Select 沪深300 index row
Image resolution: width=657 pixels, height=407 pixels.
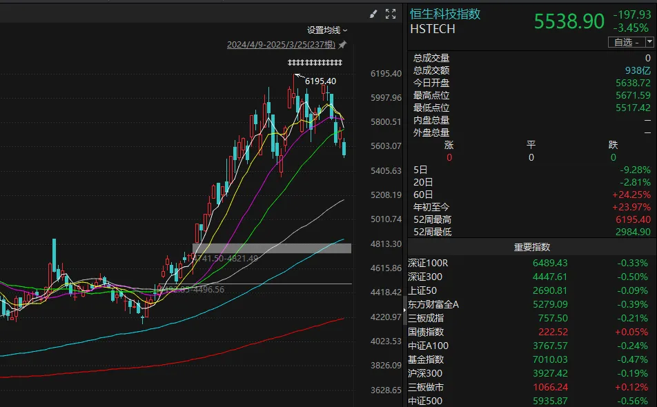[425, 373]
